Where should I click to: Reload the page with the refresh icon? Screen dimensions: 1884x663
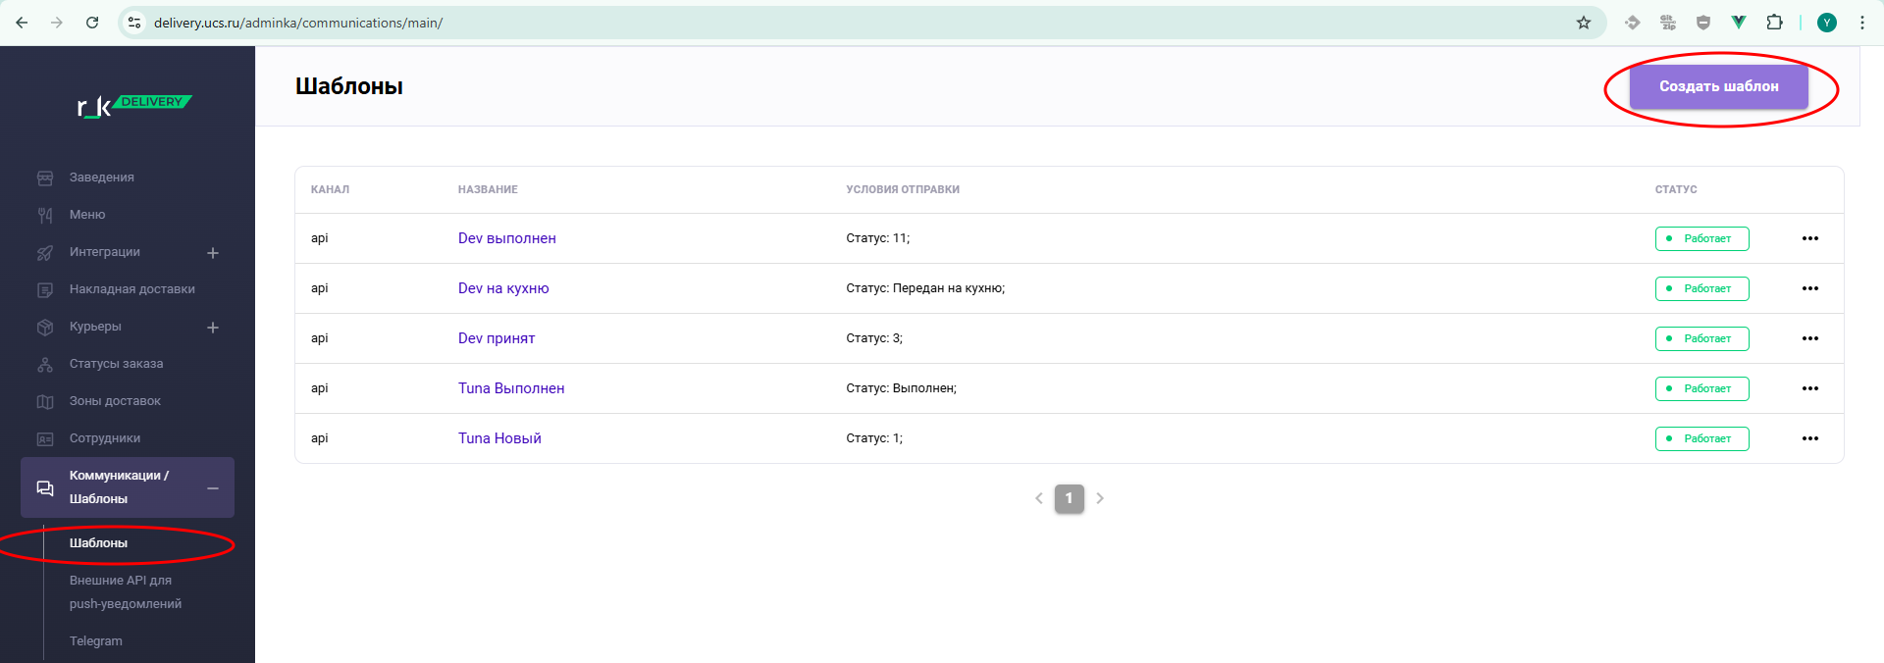pos(92,23)
